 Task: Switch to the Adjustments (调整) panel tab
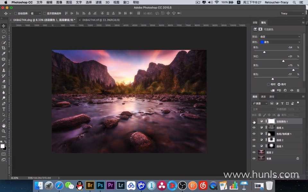255,22
